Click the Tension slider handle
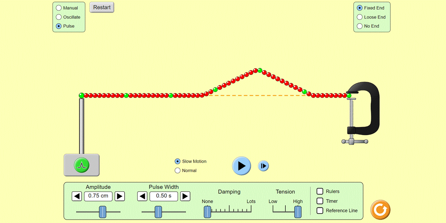Screen dimensions: 446x223 297,212
